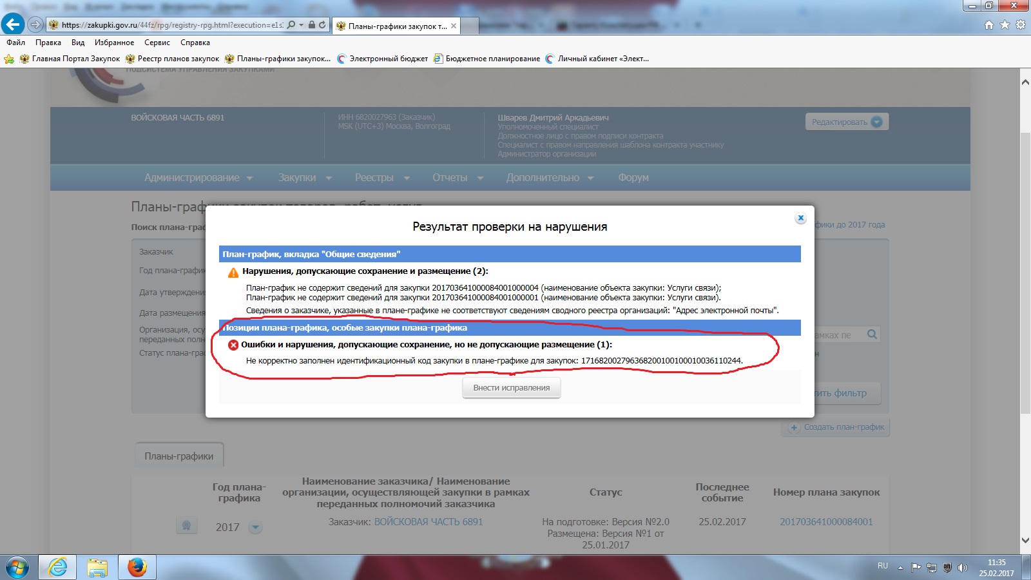Open 'Электронный бюджет' bookmark in favorites bar
1031x580 pixels.
[388, 59]
